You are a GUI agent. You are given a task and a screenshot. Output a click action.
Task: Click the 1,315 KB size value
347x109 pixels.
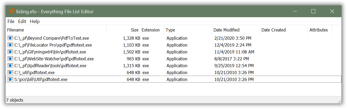point(132,66)
